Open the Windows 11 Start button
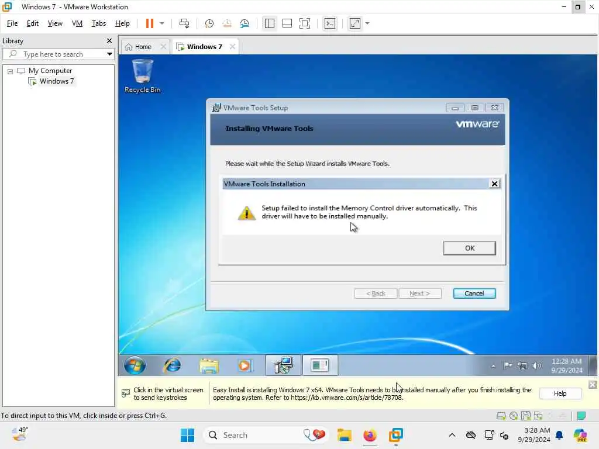 pyautogui.click(x=187, y=435)
